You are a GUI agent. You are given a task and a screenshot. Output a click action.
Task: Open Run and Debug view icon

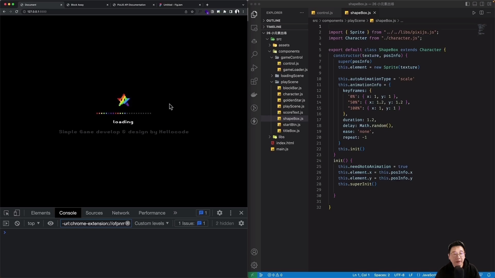coord(254,68)
